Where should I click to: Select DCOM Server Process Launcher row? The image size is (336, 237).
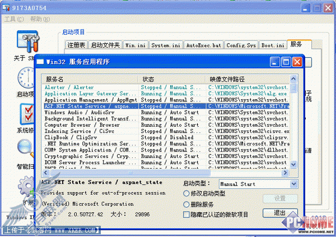coord(166,162)
